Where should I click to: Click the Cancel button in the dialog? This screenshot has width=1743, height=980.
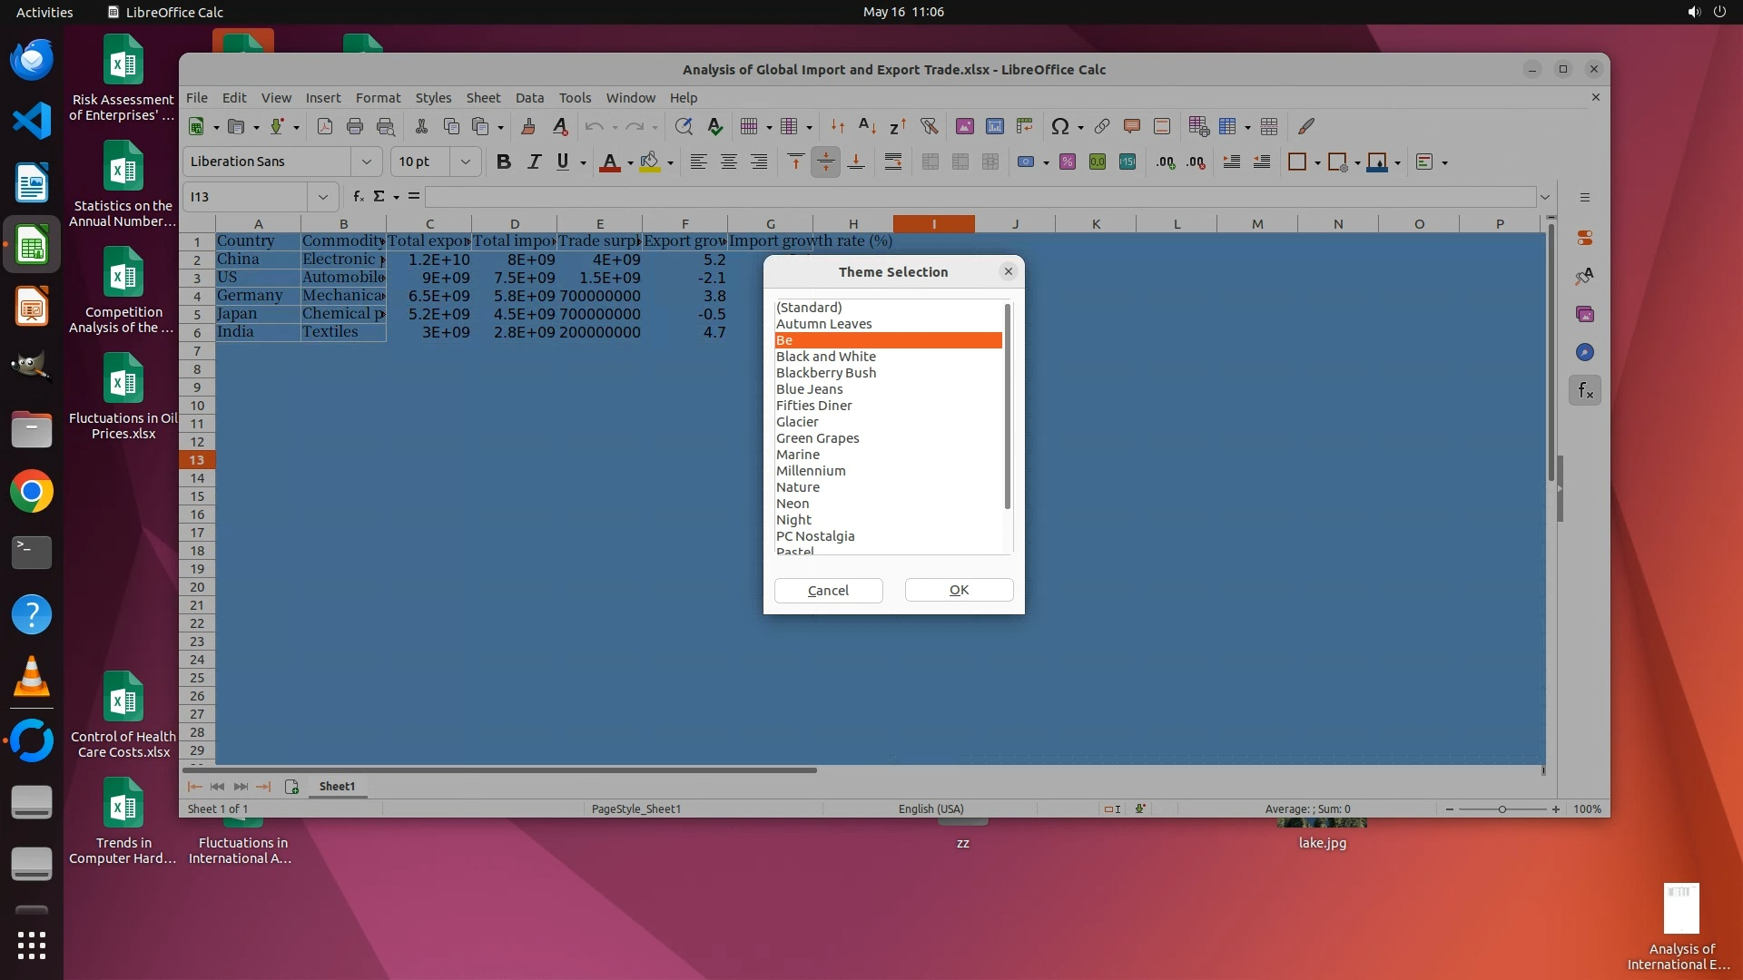828,591
